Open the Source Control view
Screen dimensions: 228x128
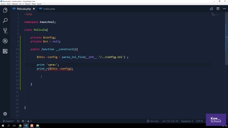5,31
